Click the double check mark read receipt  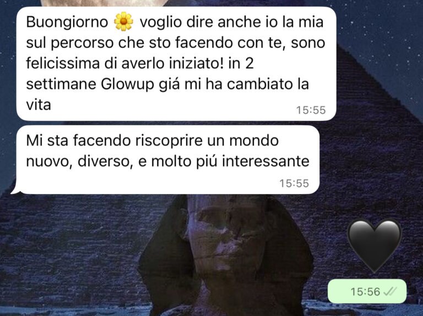click(x=390, y=291)
